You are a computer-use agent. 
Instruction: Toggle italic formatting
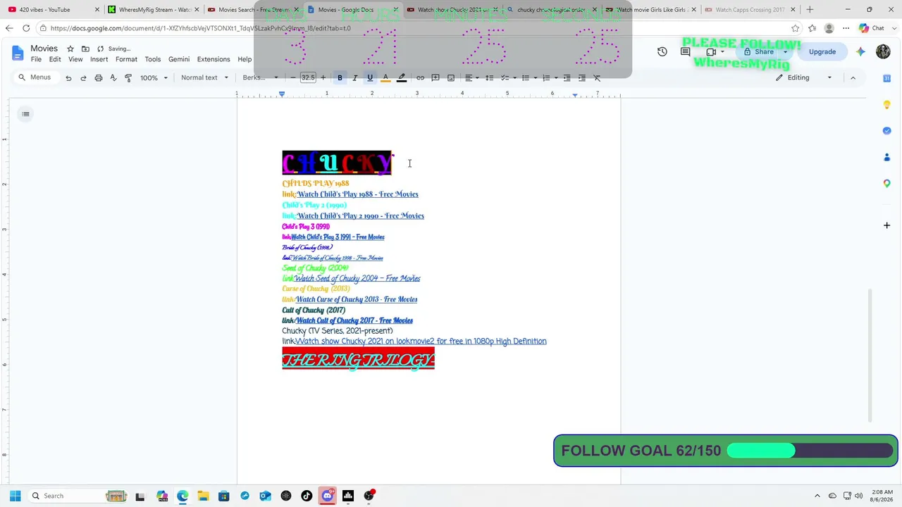[354, 77]
